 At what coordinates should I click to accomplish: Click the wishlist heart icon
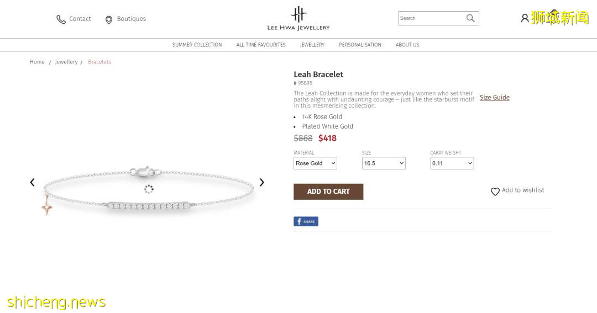click(495, 192)
